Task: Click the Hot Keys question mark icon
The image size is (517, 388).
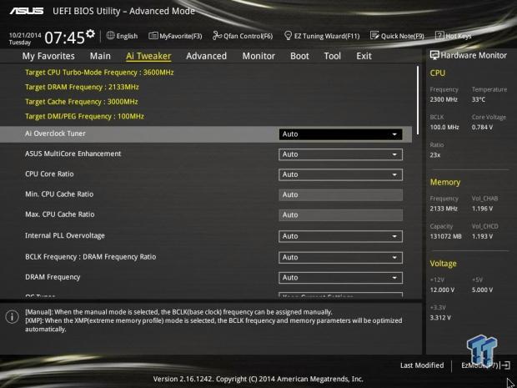Action: [x=439, y=35]
